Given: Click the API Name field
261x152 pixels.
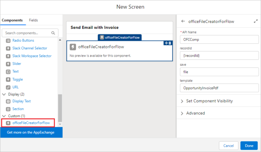Looking at the screenshot, I should 219,39.
